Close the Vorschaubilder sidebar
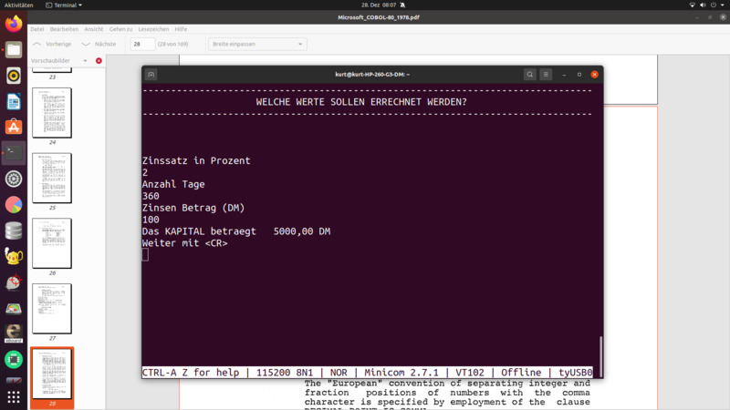This screenshot has width=730, height=410. tap(99, 61)
